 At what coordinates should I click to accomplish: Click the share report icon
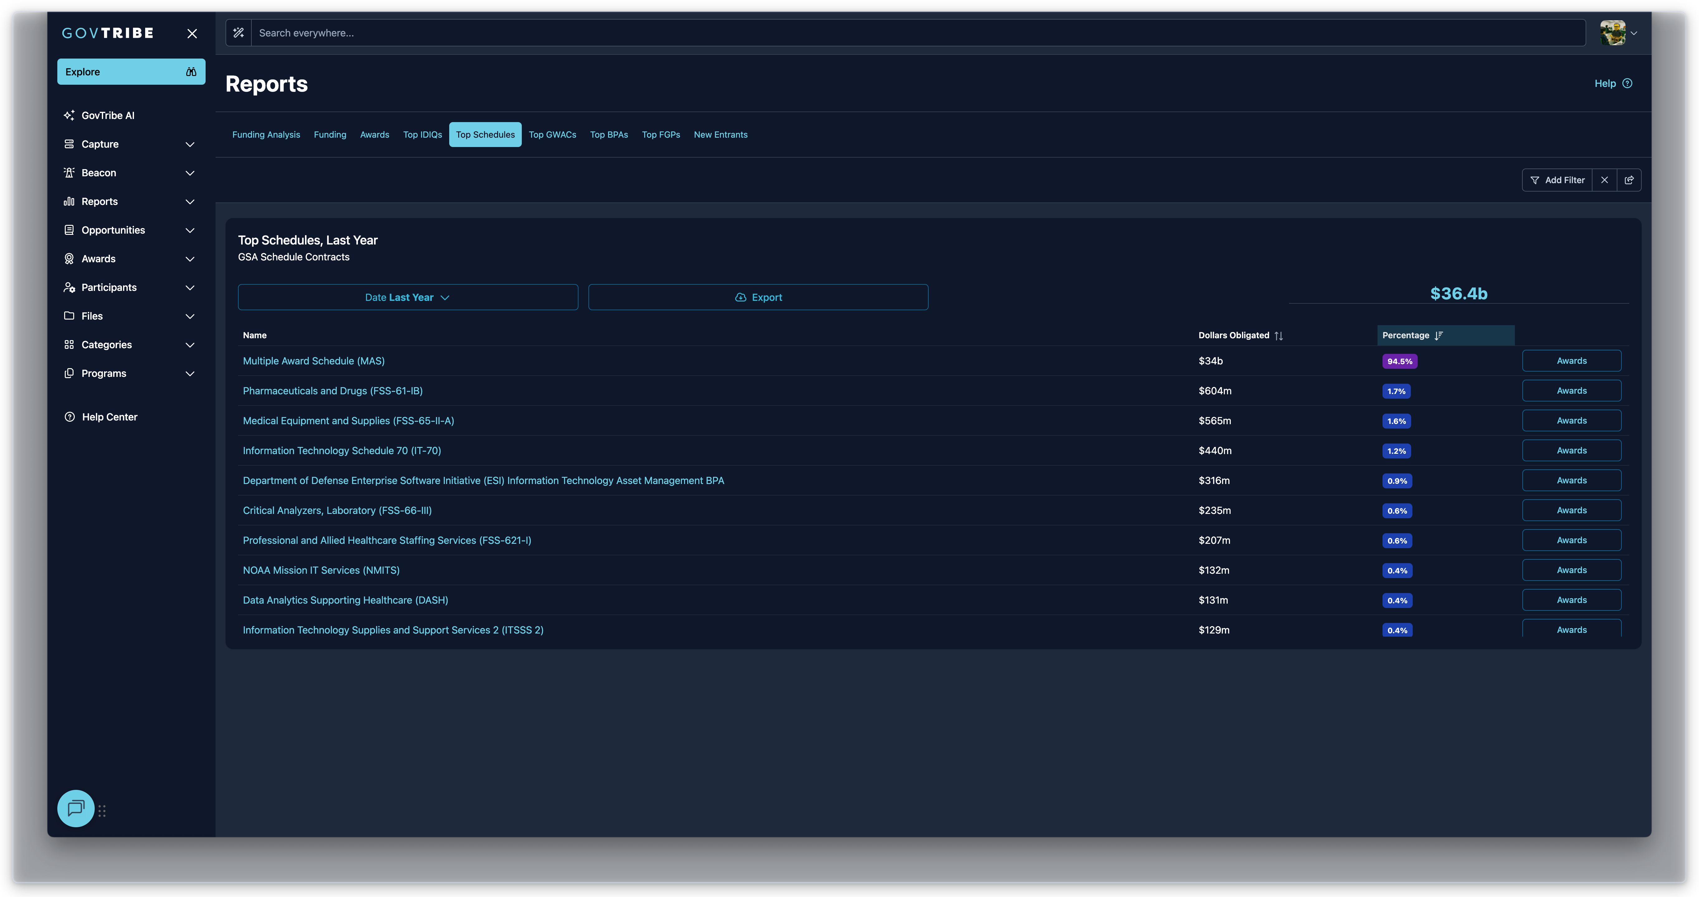pos(1629,180)
